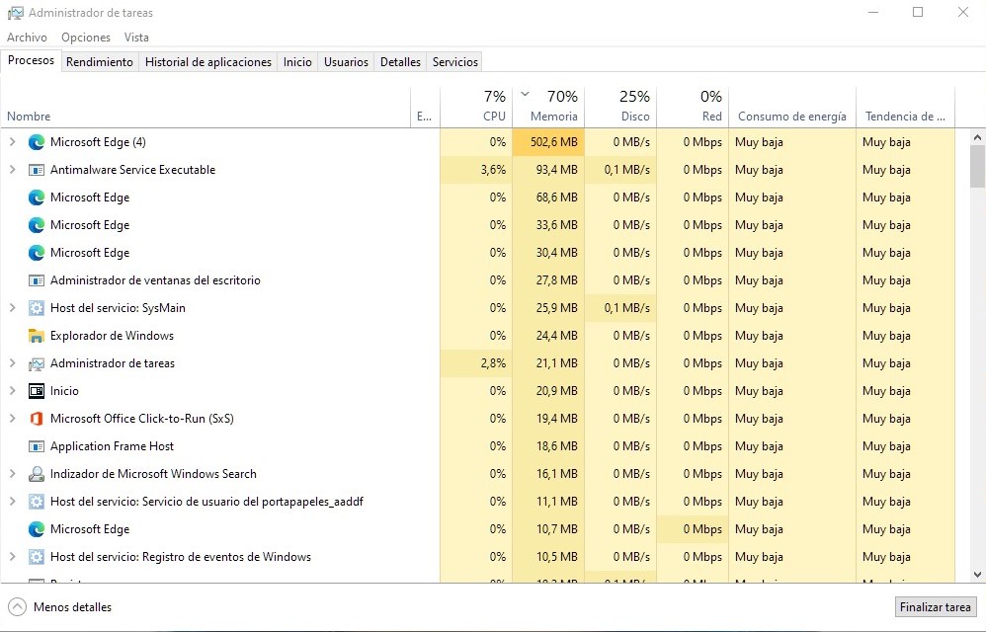The image size is (986, 632).
Task: Sort processes by the Memoria column
Action: 549,107
